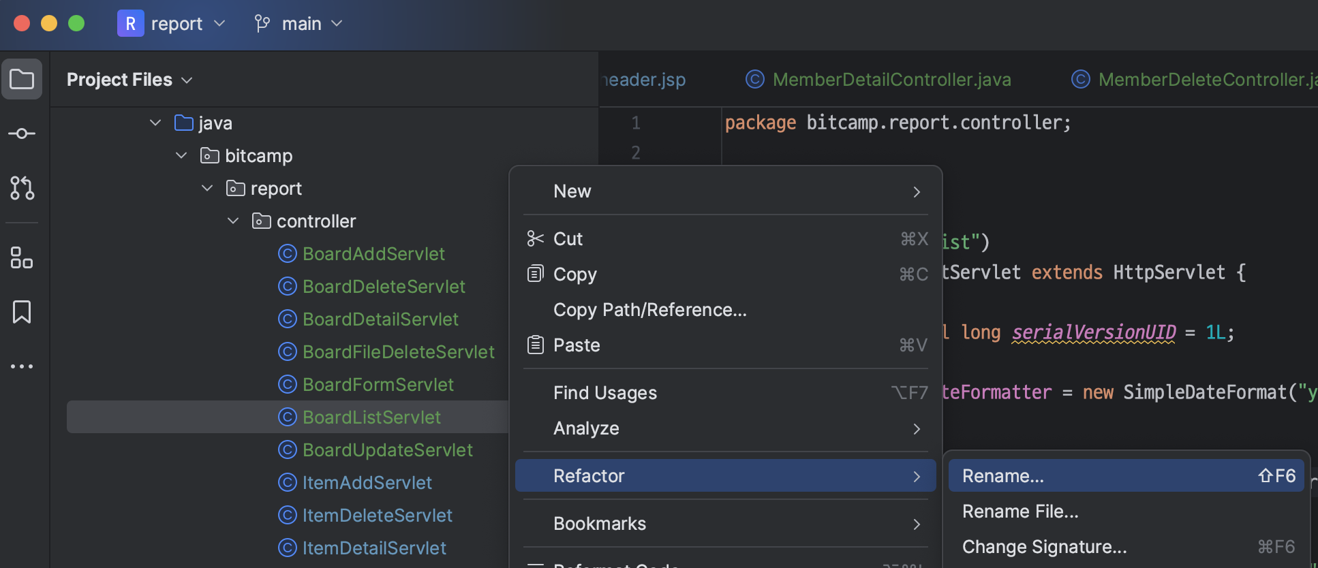The width and height of the screenshot is (1318, 568).
Task: Click the bitcamp package icon
Action: (210, 155)
